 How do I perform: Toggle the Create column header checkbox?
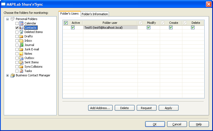[163, 23]
